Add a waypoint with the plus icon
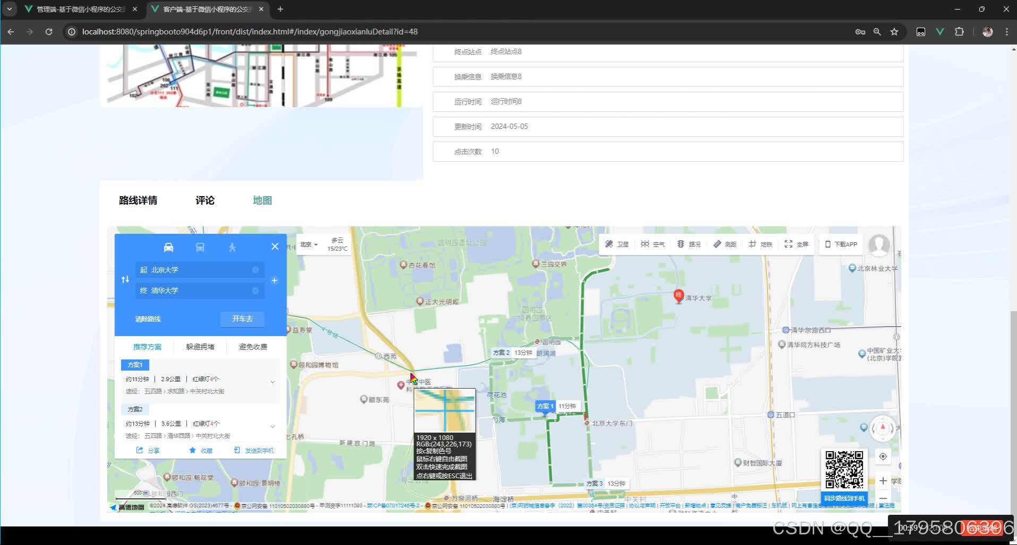The width and height of the screenshot is (1017, 545). click(274, 280)
